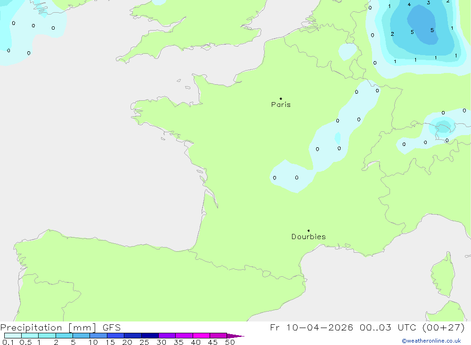Click the Dourbies city marker dot
The image size is (471, 345).
point(309,231)
